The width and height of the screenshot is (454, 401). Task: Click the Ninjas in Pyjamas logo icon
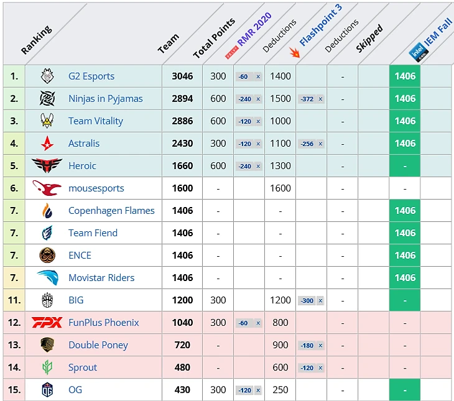click(x=47, y=99)
